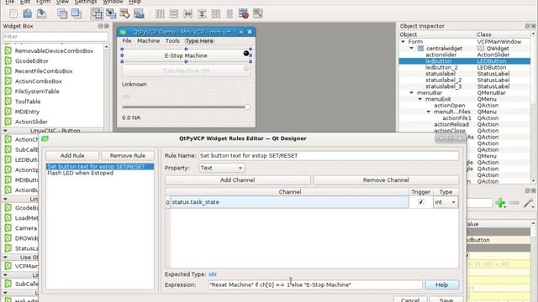Open the Form menu in Qt Designer

coord(43,2)
